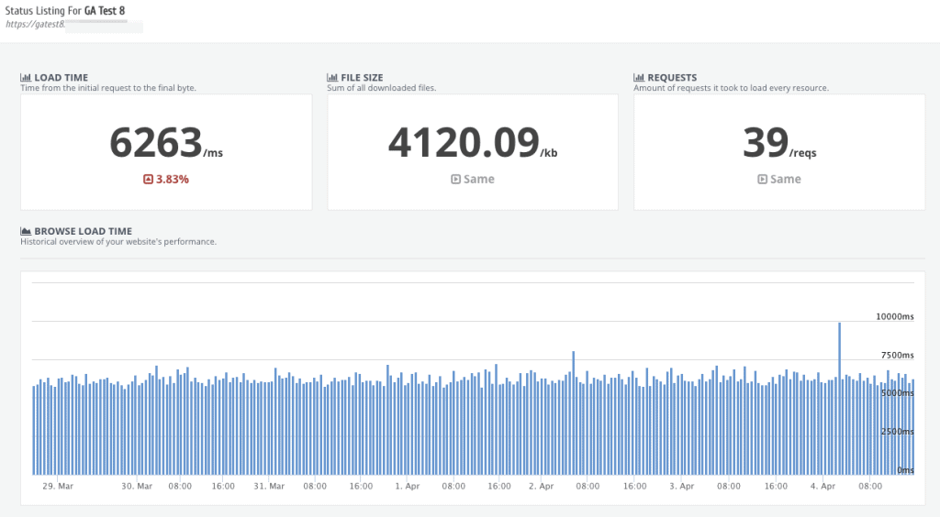The height and width of the screenshot is (517, 940).
Task: Click the BROWSE LOAD TIME heading
Action: [x=84, y=231]
